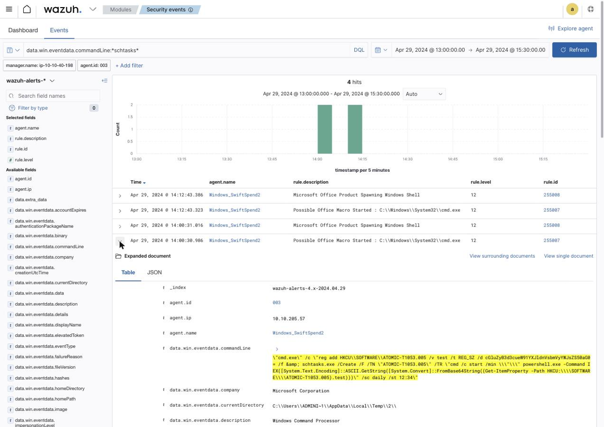Open Windows_SwiftSpend2 in first row

tap(235, 195)
